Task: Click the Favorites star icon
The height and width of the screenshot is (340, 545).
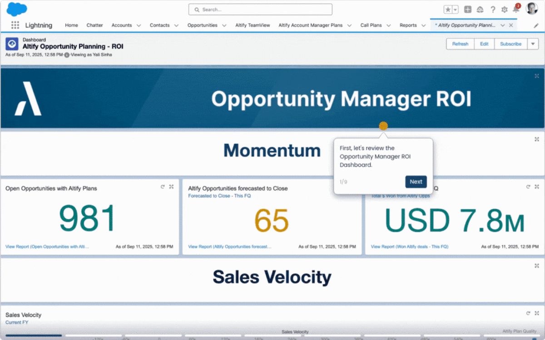Action: tap(448, 10)
